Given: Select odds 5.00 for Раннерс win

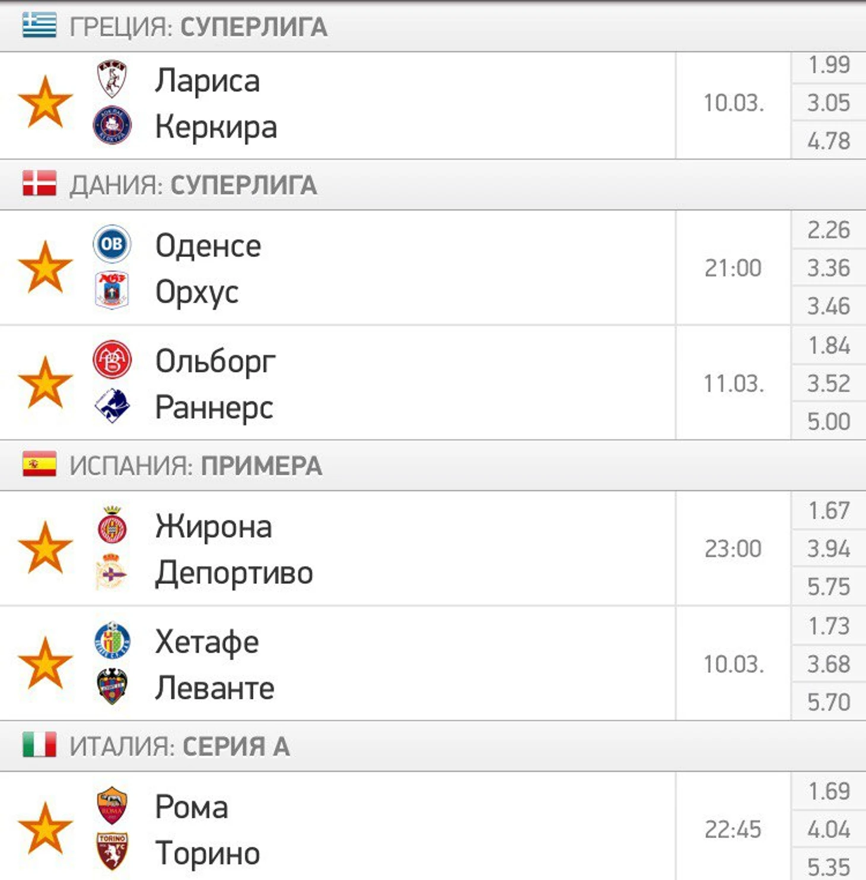Looking at the screenshot, I should pyautogui.click(x=829, y=422).
